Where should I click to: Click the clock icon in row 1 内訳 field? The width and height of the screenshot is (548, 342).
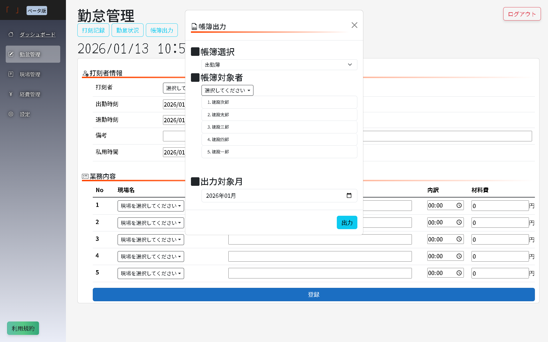point(459,205)
